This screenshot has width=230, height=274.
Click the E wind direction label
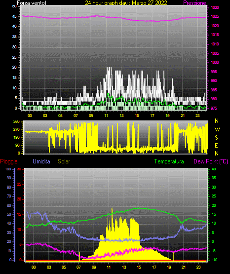click(216, 145)
